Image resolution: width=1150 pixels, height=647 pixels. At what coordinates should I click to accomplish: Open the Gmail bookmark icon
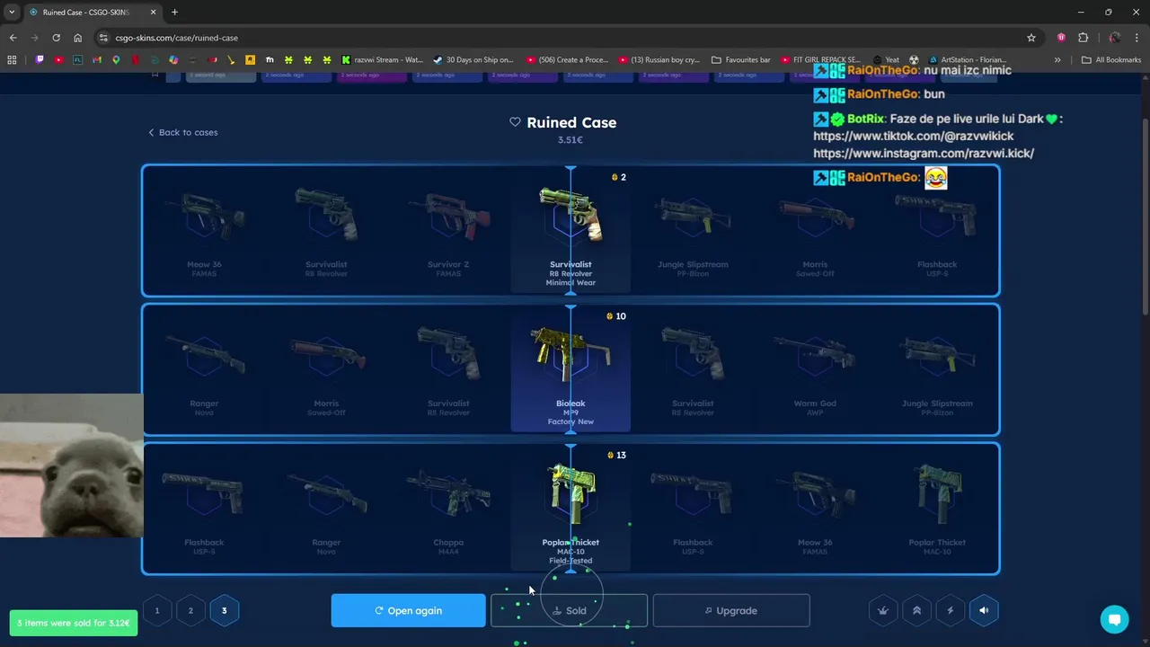click(x=97, y=60)
